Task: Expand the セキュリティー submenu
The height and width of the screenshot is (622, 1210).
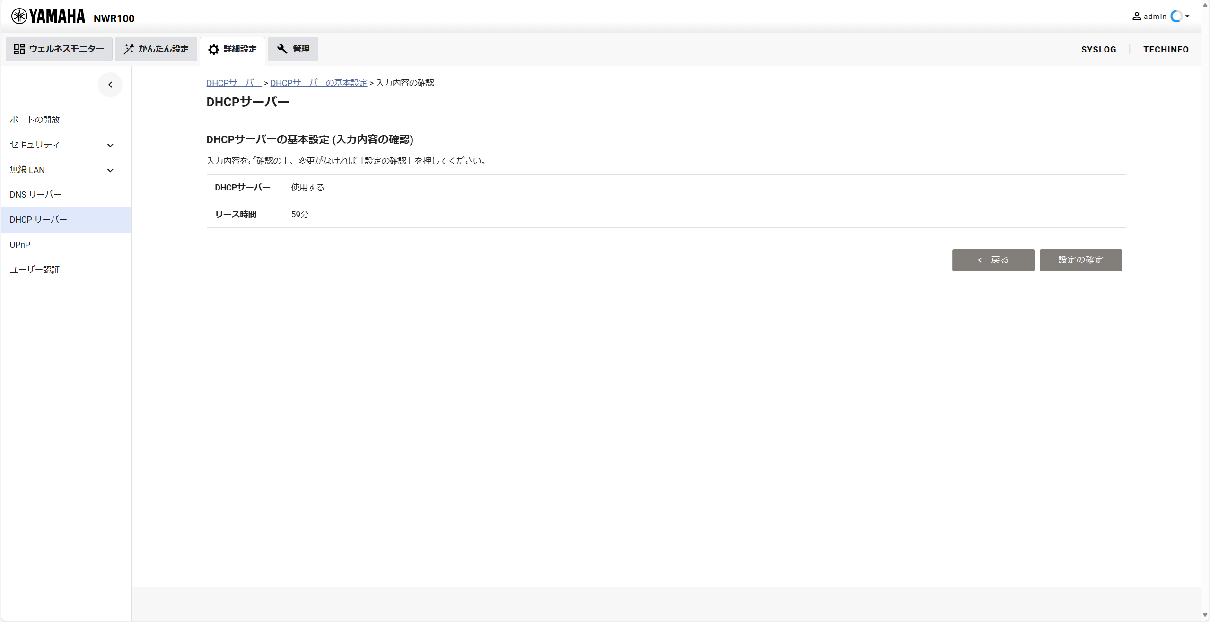Action: coord(110,145)
